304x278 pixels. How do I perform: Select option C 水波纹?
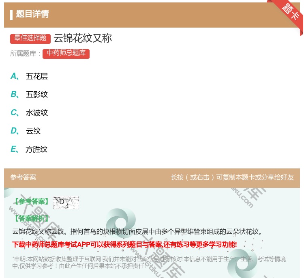[29, 112]
